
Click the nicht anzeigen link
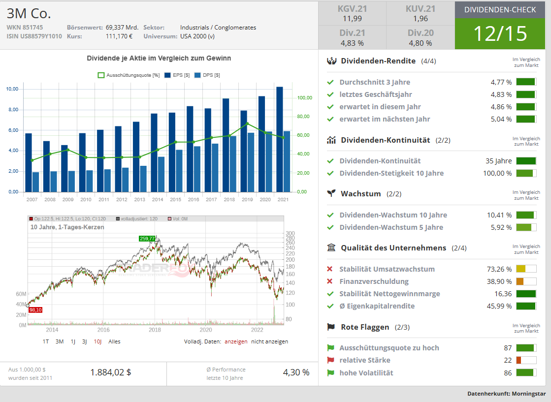(269, 341)
